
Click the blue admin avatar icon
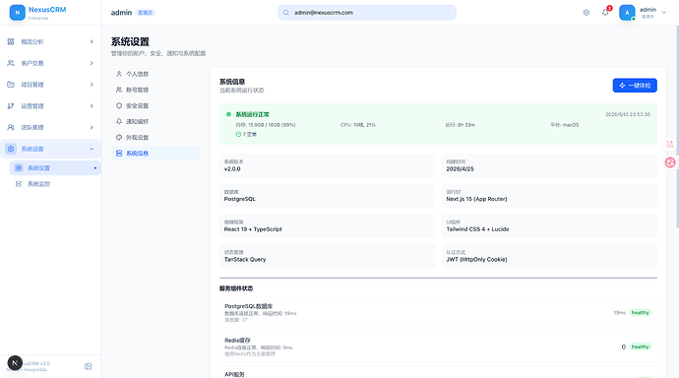(x=627, y=13)
